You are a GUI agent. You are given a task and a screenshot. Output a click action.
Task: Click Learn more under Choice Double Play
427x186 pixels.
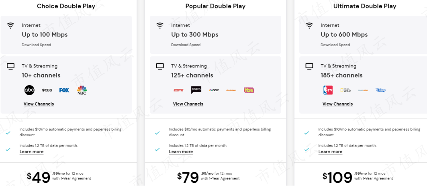tap(31, 152)
